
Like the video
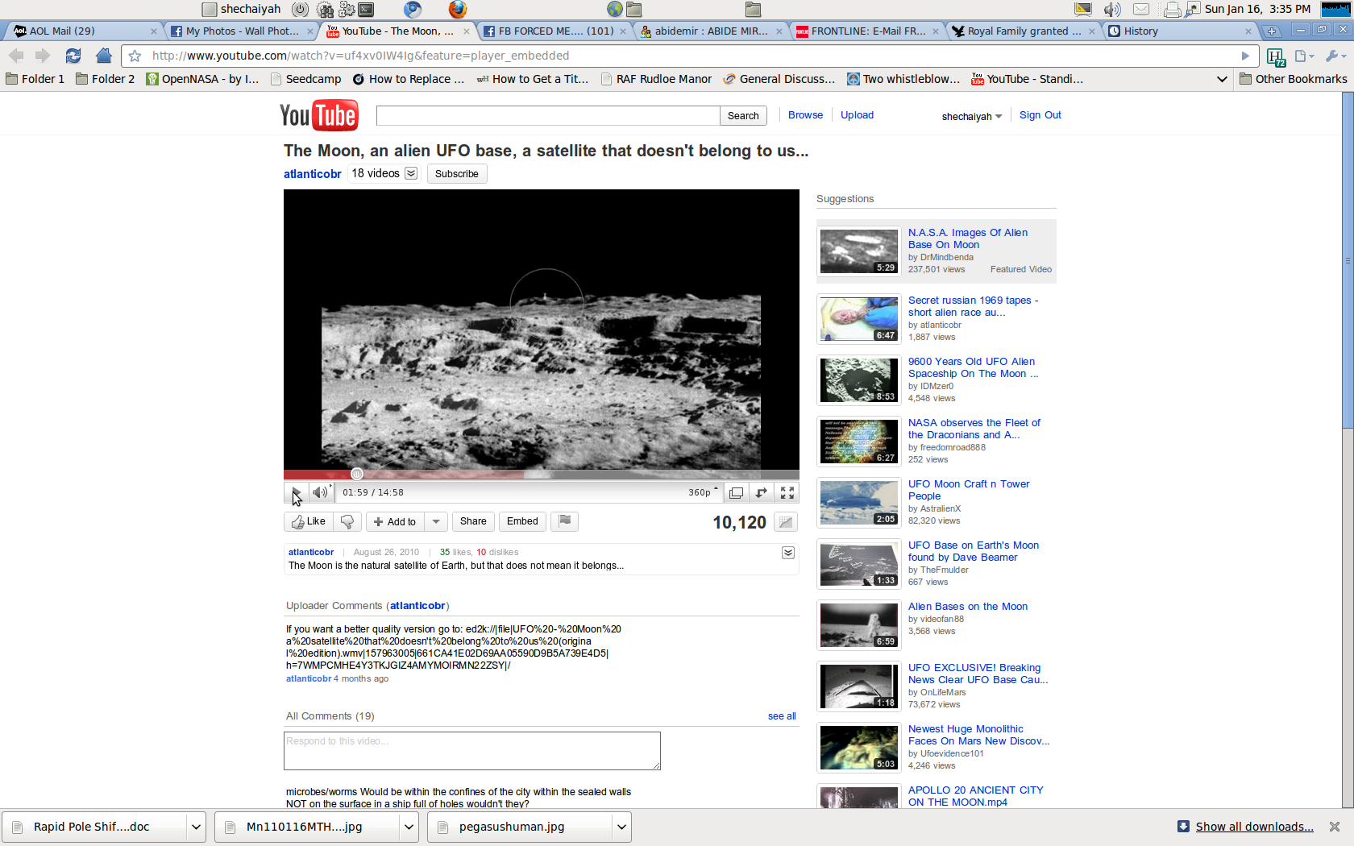point(309,521)
